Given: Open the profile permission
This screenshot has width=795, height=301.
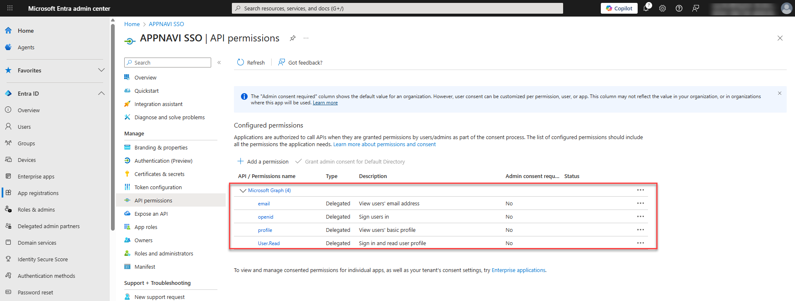Looking at the screenshot, I should pos(265,230).
